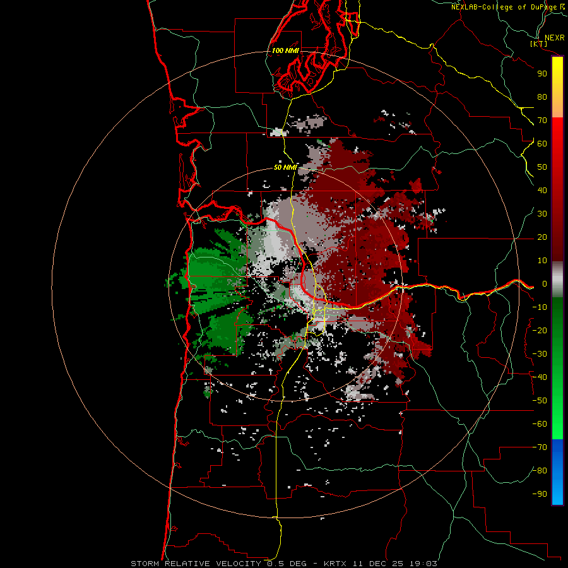Click the NEXR label above the color scale
Screen dimensions: 568x568
coord(555,38)
